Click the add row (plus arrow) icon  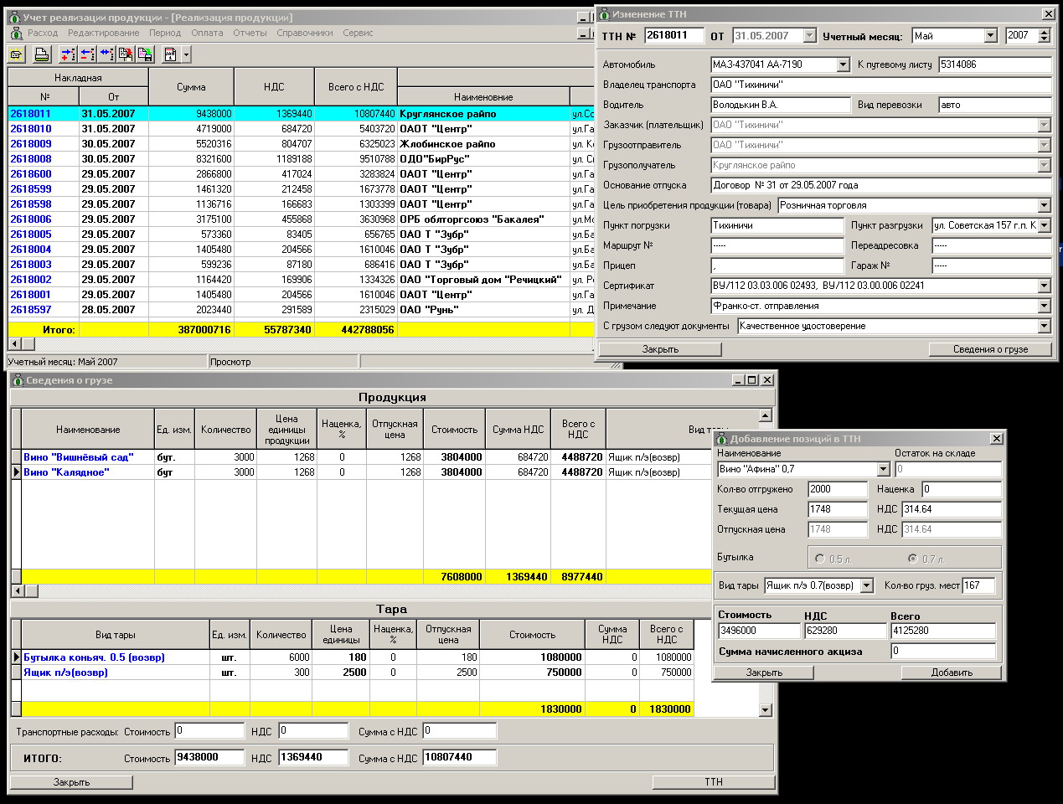pyautogui.click(x=68, y=55)
